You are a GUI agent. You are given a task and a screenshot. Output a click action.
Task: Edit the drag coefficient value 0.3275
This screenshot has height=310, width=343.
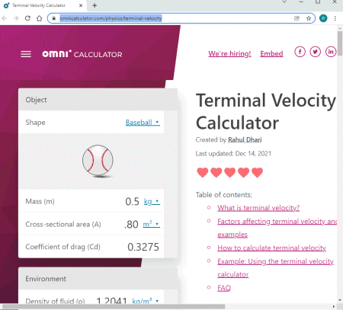click(x=143, y=247)
